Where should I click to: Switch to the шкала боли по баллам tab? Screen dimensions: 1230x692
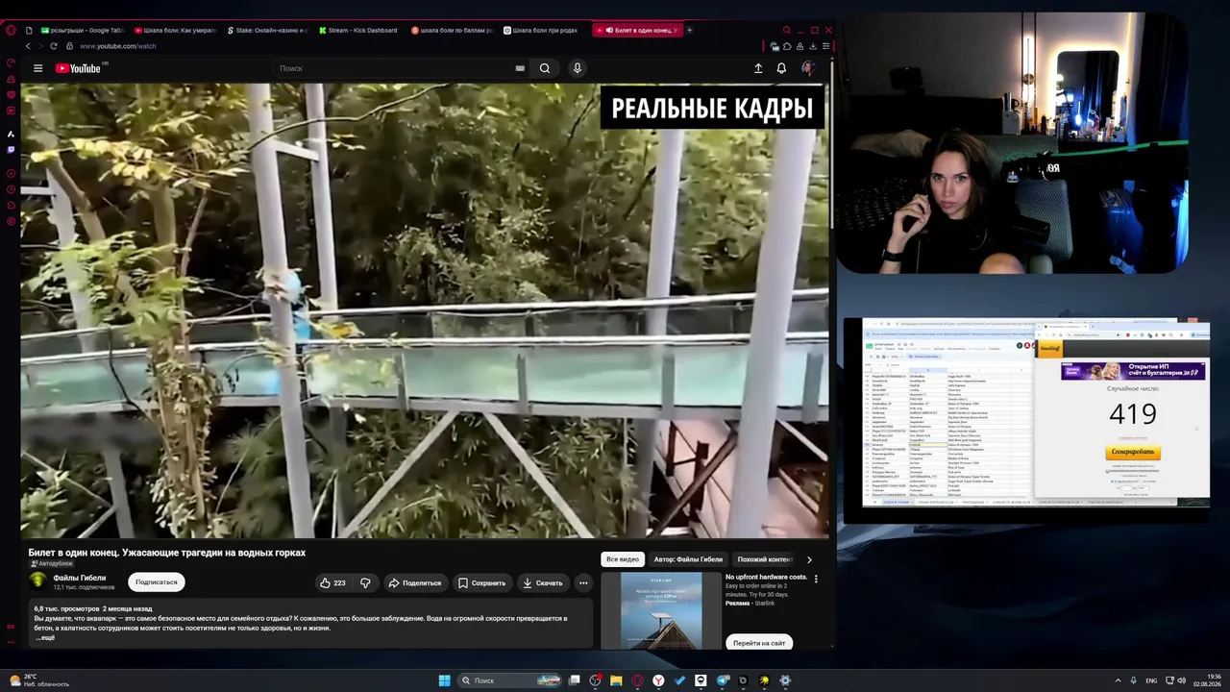pos(452,30)
